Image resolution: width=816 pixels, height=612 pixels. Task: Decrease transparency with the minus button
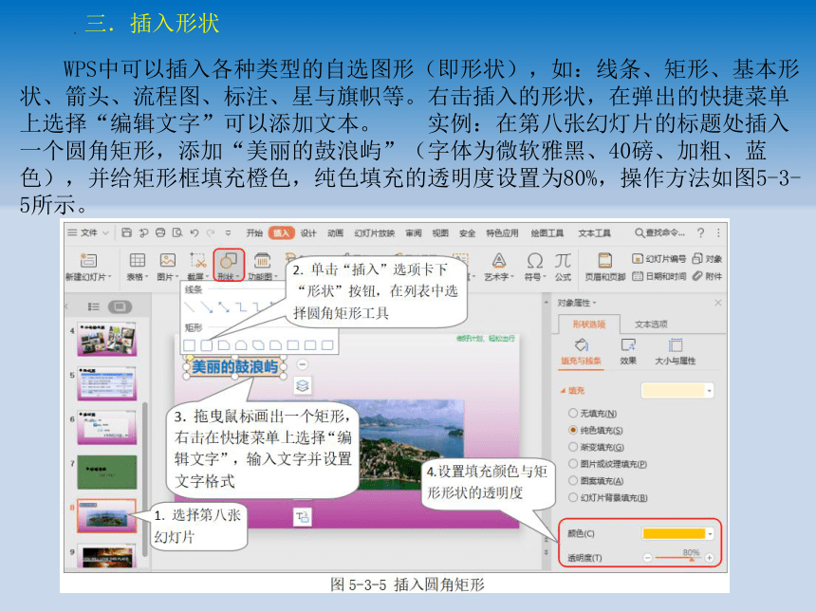point(647,558)
